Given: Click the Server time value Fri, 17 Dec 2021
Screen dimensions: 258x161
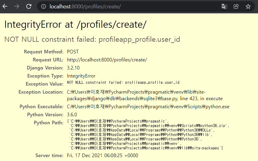Looking at the screenshot, I should coord(102,155).
